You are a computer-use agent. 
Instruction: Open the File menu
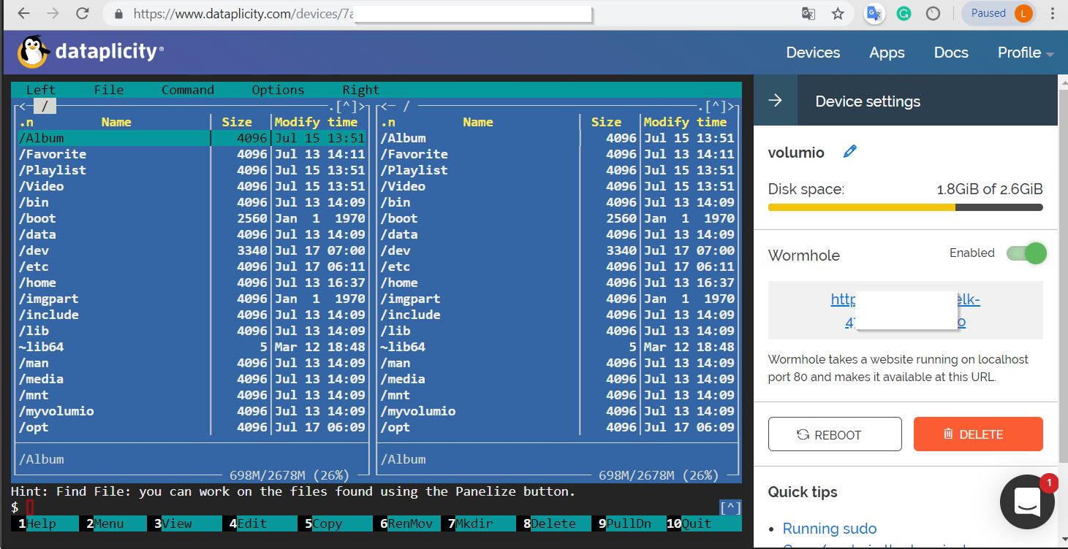pos(109,90)
